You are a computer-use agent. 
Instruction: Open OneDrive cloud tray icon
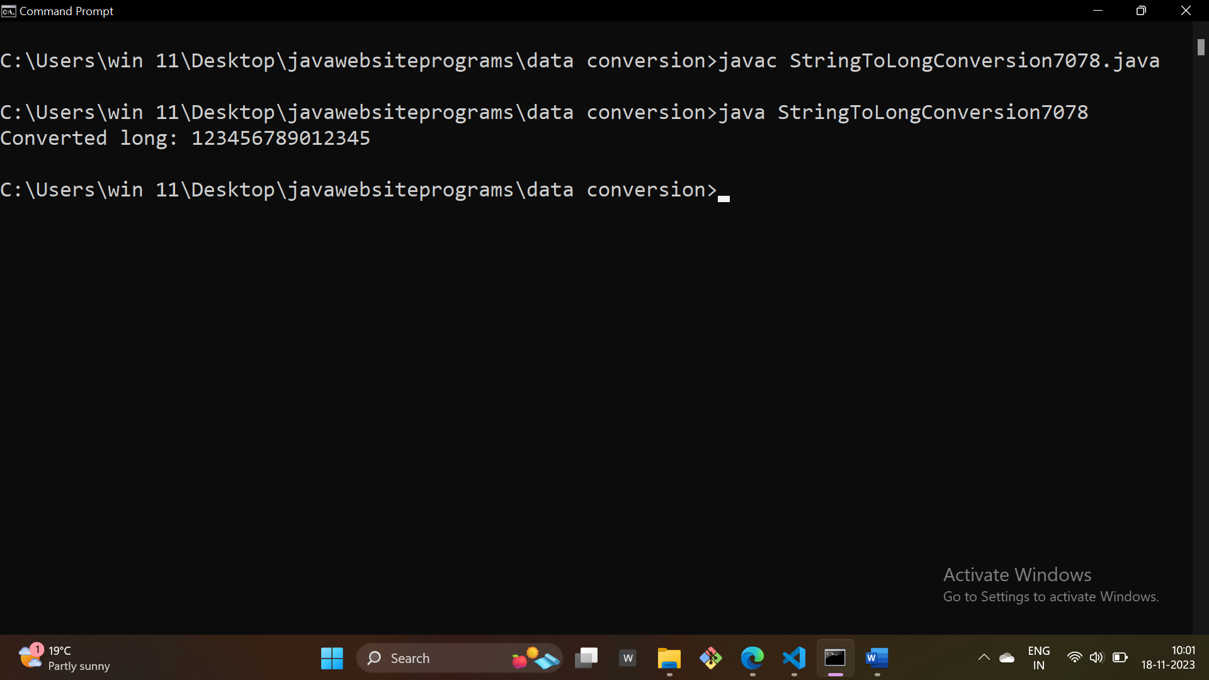pyautogui.click(x=1007, y=658)
